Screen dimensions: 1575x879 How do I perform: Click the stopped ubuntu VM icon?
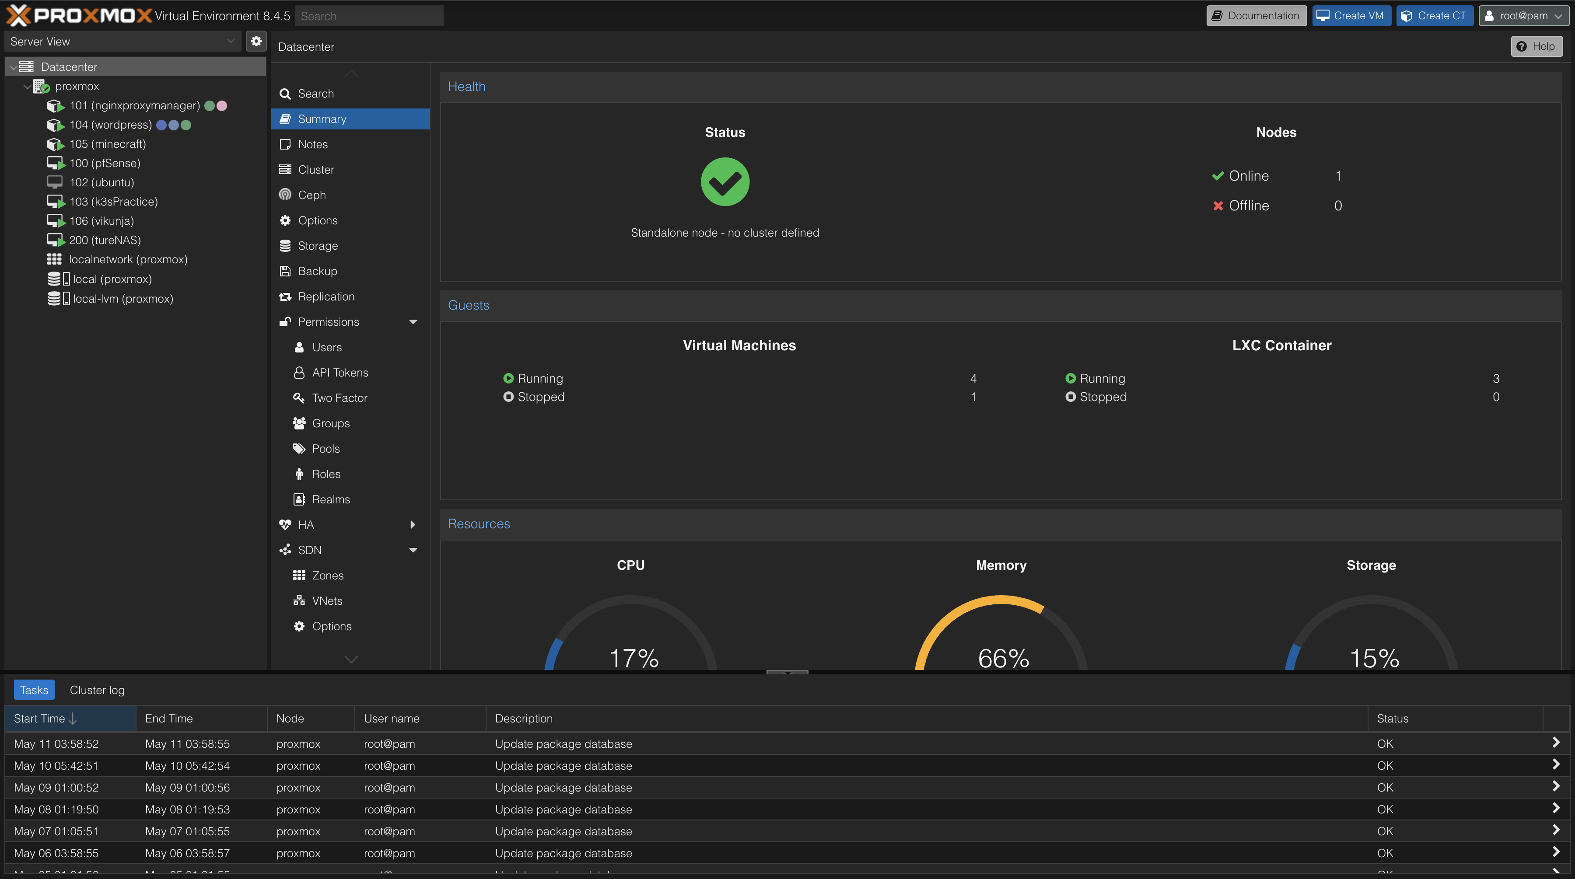55,182
